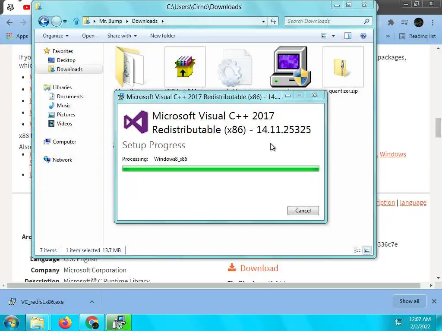The width and height of the screenshot is (442, 331).
Task: Select Computer in navigation pane
Action: (x=60, y=141)
